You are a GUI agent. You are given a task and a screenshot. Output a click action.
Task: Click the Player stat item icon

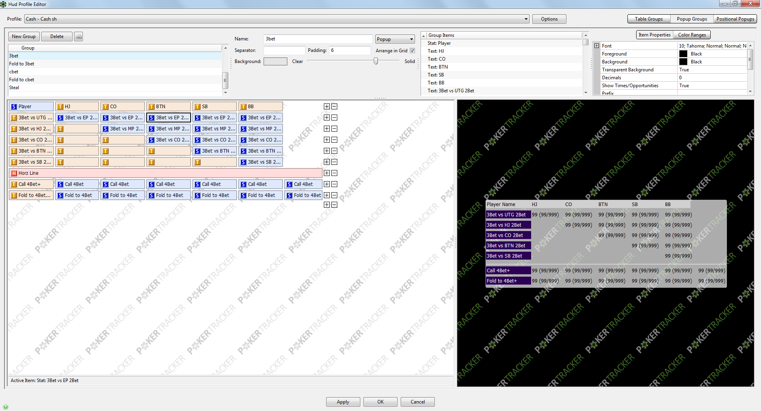(14, 107)
